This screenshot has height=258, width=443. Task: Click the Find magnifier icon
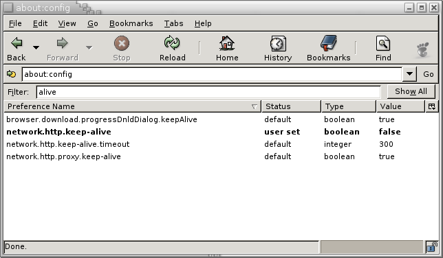tap(383, 43)
